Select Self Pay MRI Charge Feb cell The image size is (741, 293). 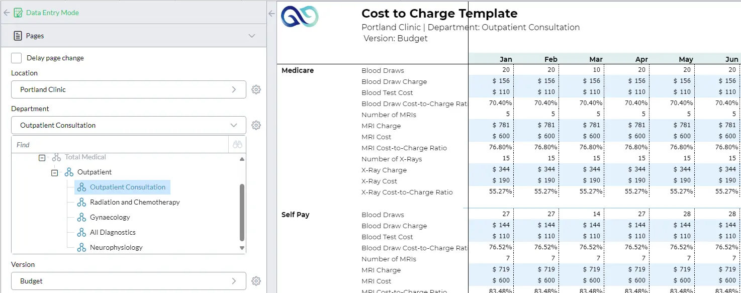(536, 269)
